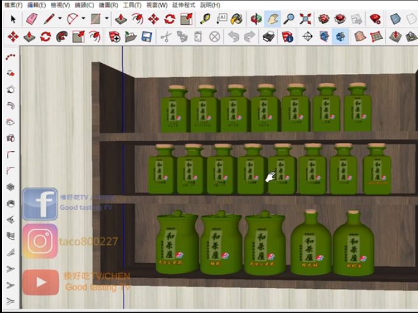Click the Zoom Extents icon
418x313 pixels.
[305, 19]
